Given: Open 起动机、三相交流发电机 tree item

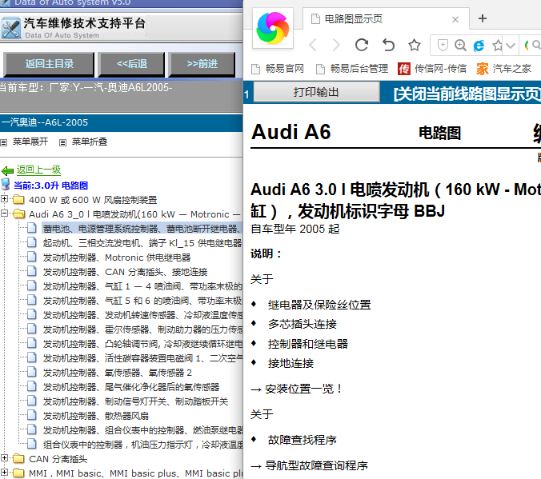Looking at the screenshot, I should [142, 243].
